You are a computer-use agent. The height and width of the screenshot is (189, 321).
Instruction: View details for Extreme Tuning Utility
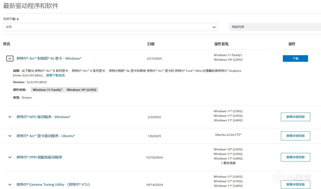[295, 185]
